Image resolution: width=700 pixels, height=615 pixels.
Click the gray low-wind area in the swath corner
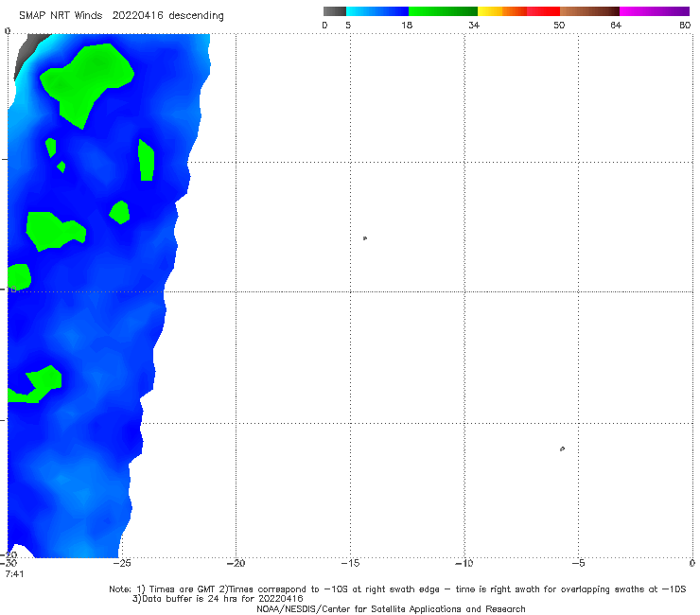pos(27,50)
